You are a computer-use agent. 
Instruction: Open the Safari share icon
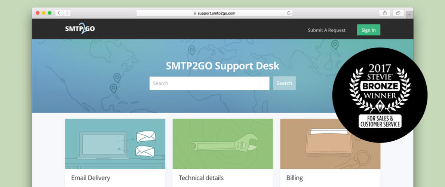[x=385, y=13]
